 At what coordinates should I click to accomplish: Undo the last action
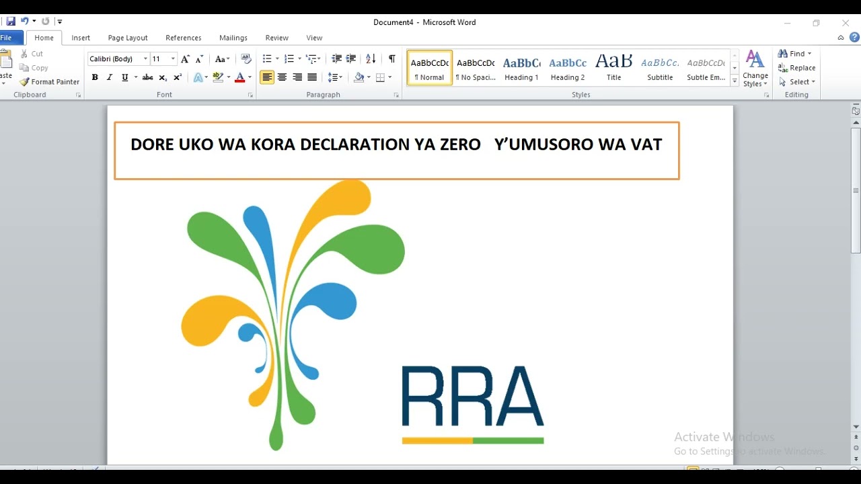tap(25, 22)
